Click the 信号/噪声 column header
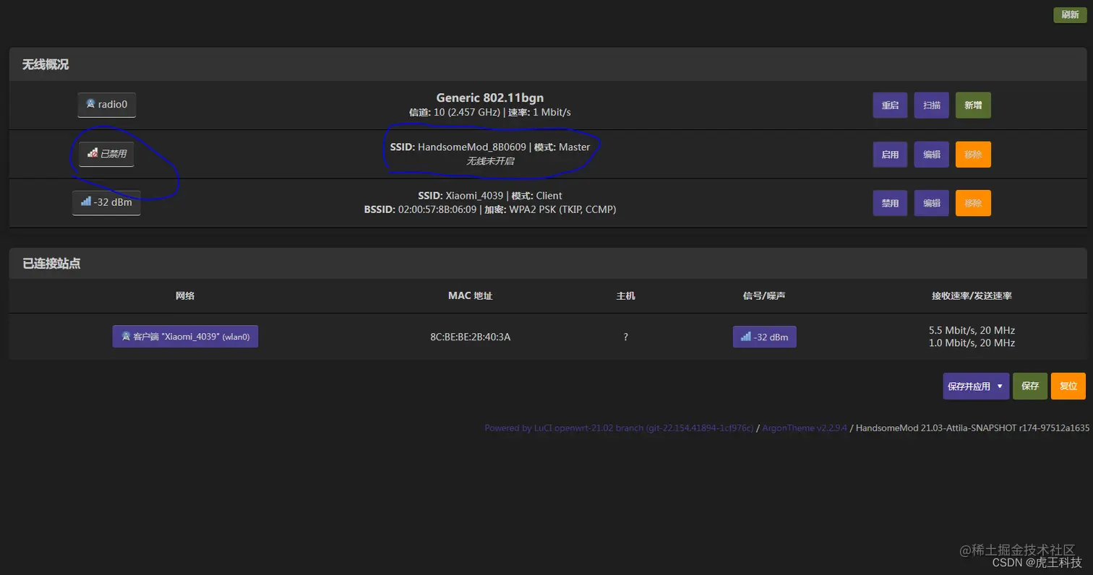This screenshot has width=1093, height=575. (764, 296)
